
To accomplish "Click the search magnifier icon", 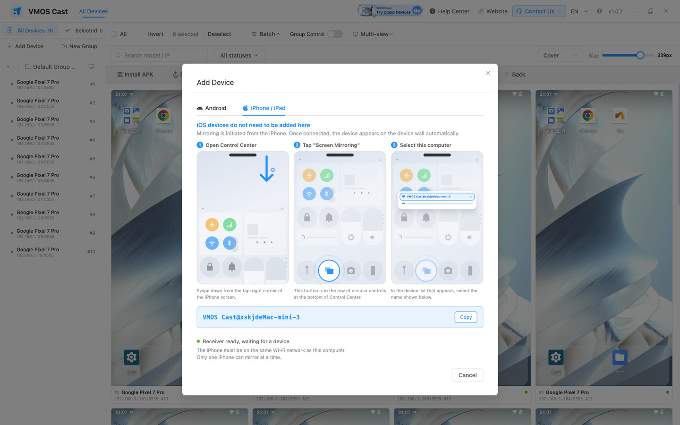I will click(x=118, y=55).
